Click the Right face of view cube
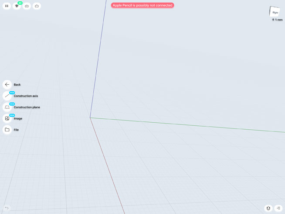The width and height of the screenshot is (285, 214). 275,12
